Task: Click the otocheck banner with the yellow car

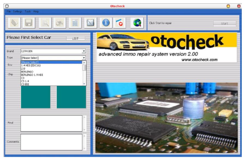Action: pos(167,48)
